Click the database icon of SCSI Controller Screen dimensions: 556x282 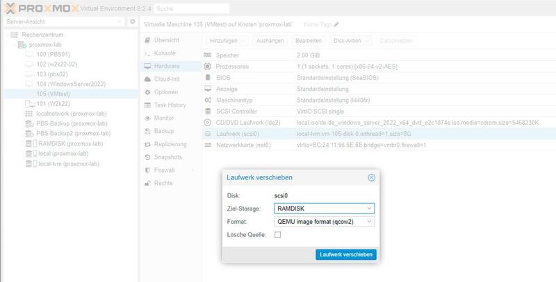tap(208, 112)
